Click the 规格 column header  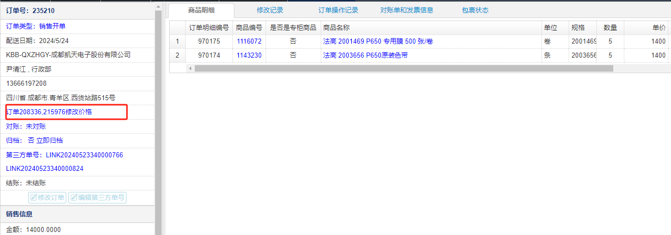[x=582, y=28]
